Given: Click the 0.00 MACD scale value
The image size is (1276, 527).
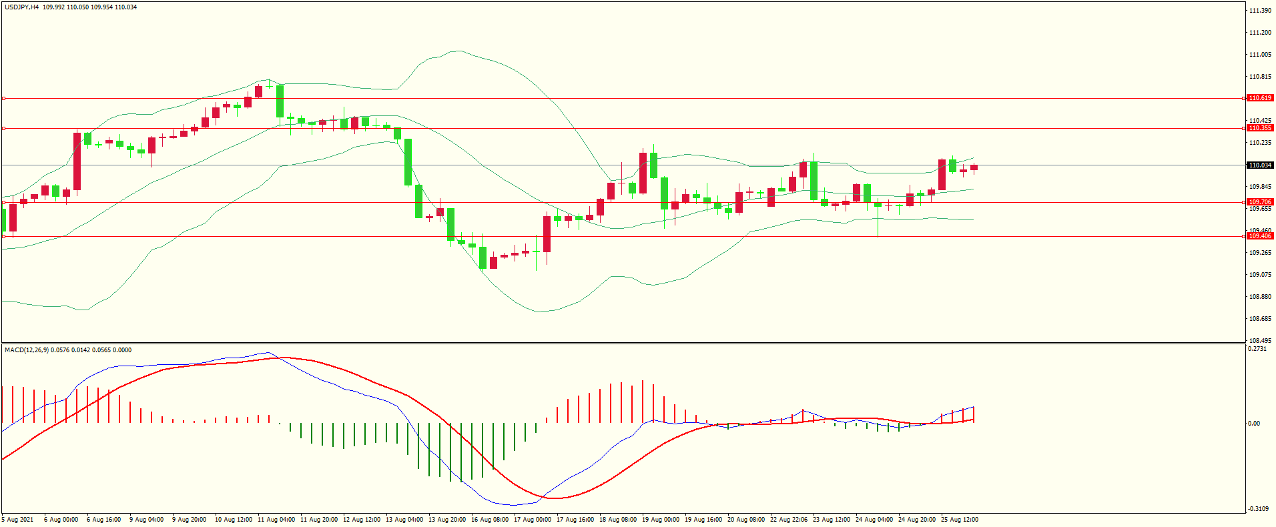Looking at the screenshot, I should pos(1254,424).
